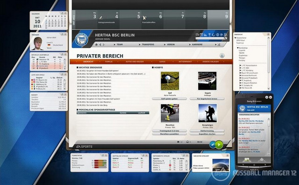299x185 pixels.
Task: Expand the Borussia Dortmund entry
Action: click(x=240, y=75)
